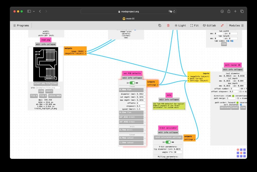Toggle in/mm switch in V-bit calculator

168,142
